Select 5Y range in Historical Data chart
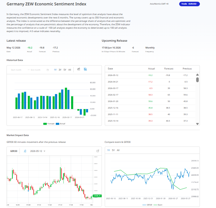 65,70
